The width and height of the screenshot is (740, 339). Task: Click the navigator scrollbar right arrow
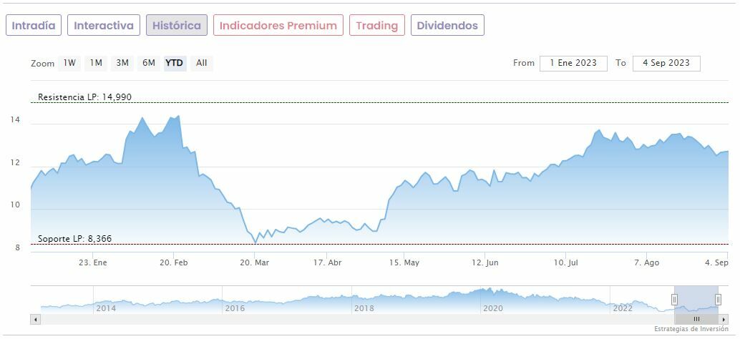[x=724, y=319]
